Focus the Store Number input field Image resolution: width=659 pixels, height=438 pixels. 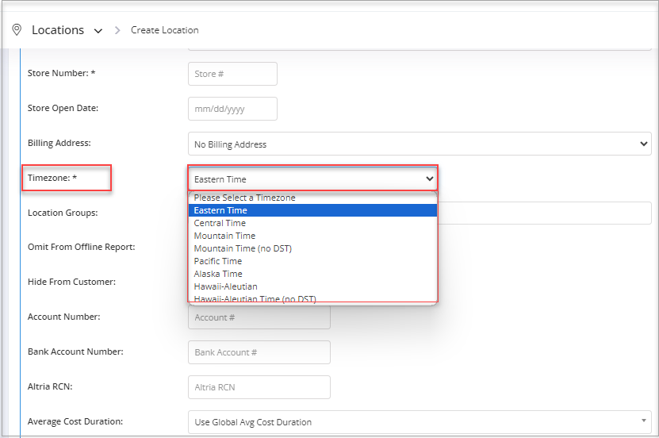click(232, 74)
